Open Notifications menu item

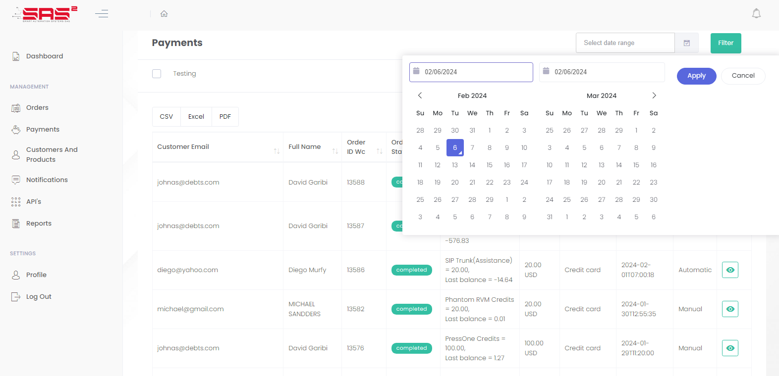click(x=47, y=180)
